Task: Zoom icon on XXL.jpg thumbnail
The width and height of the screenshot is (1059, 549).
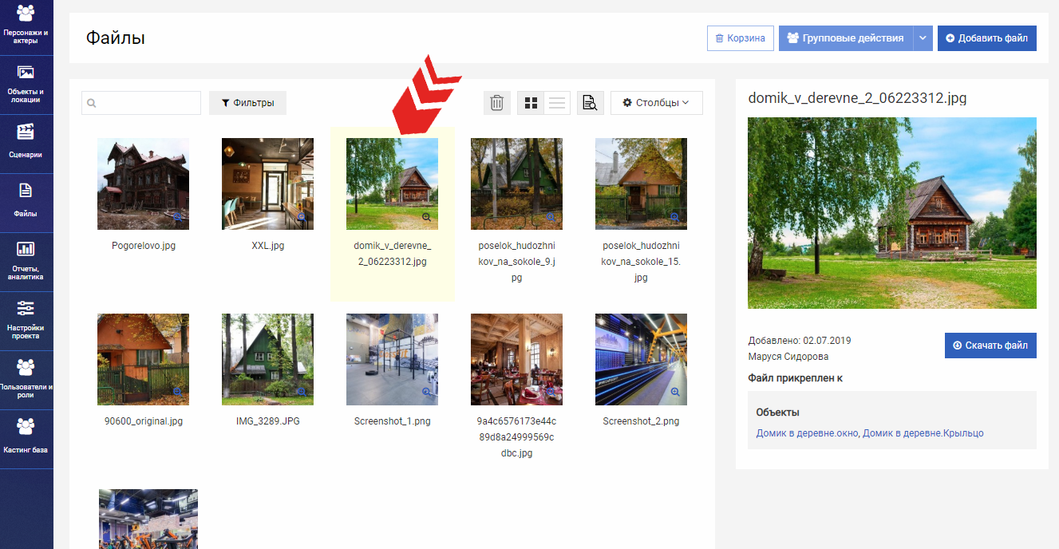Action: click(x=302, y=217)
